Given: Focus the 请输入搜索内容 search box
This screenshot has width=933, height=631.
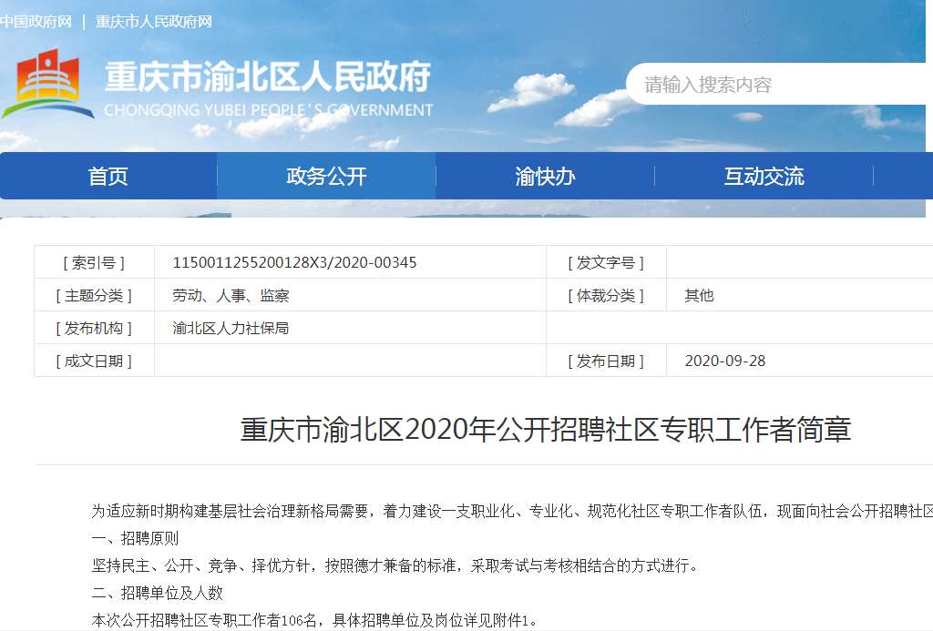Looking at the screenshot, I should [774, 85].
